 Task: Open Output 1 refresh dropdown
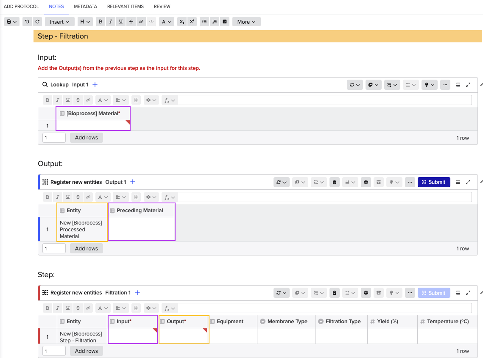tap(281, 182)
